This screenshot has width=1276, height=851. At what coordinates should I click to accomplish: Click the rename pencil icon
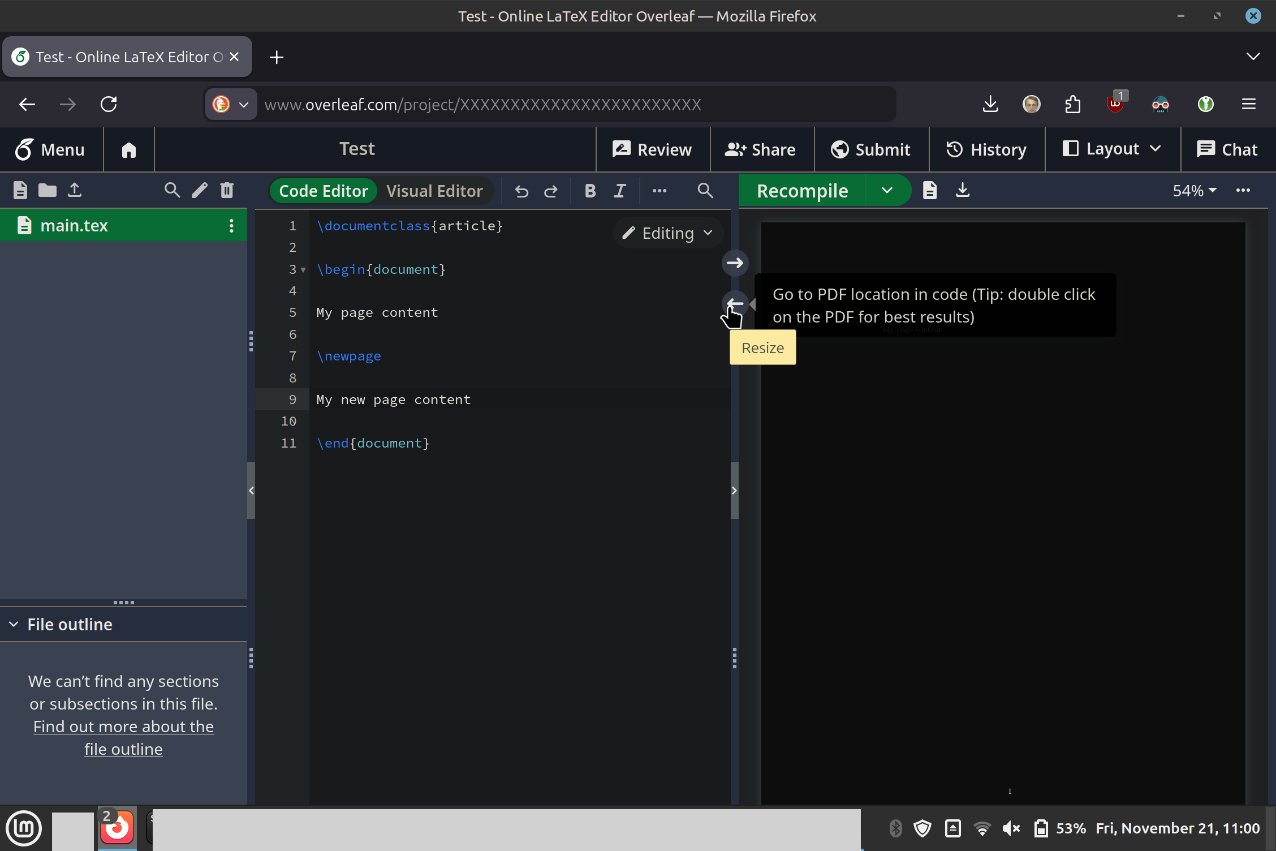pyautogui.click(x=200, y=190)
